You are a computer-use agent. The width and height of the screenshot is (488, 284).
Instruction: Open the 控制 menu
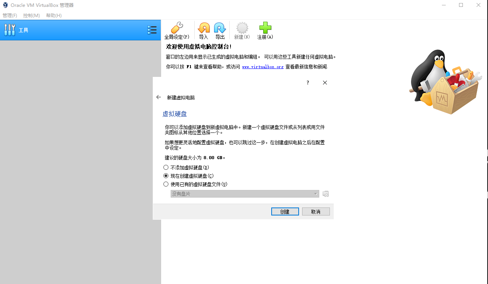pyautogui.click(x=31, y=16)
